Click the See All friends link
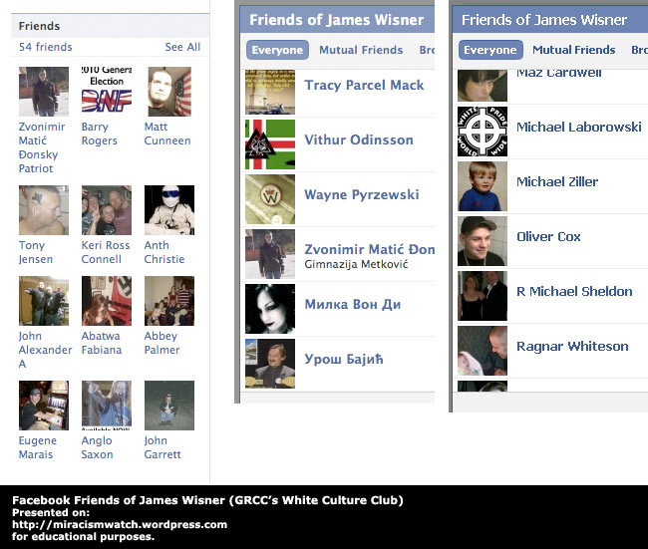The width and height of the screenshot is (648, 549). pyautogui.click(x=182, y=47)
